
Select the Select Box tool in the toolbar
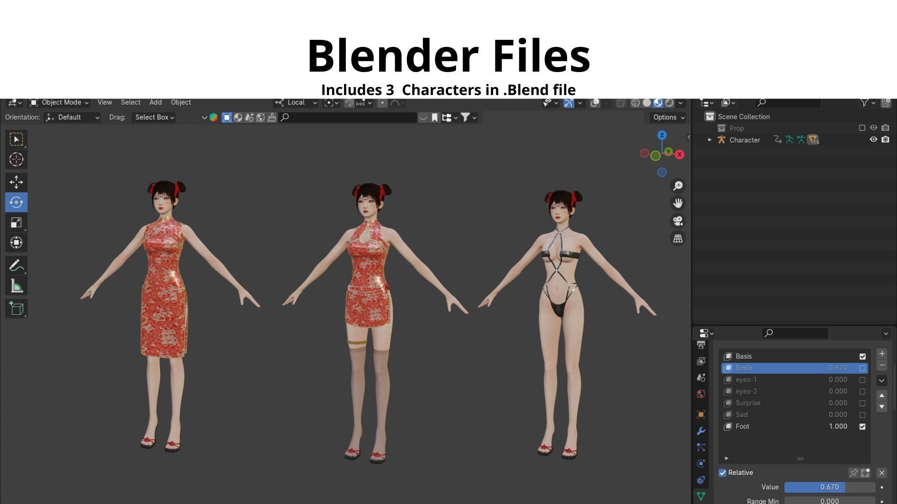pyautogui.click(x=16, y=140)
